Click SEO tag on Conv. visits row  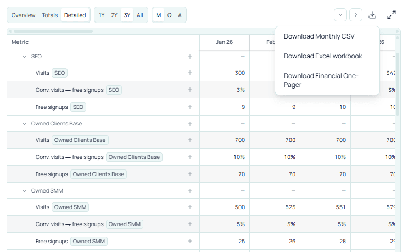click(x=114, y=90)
